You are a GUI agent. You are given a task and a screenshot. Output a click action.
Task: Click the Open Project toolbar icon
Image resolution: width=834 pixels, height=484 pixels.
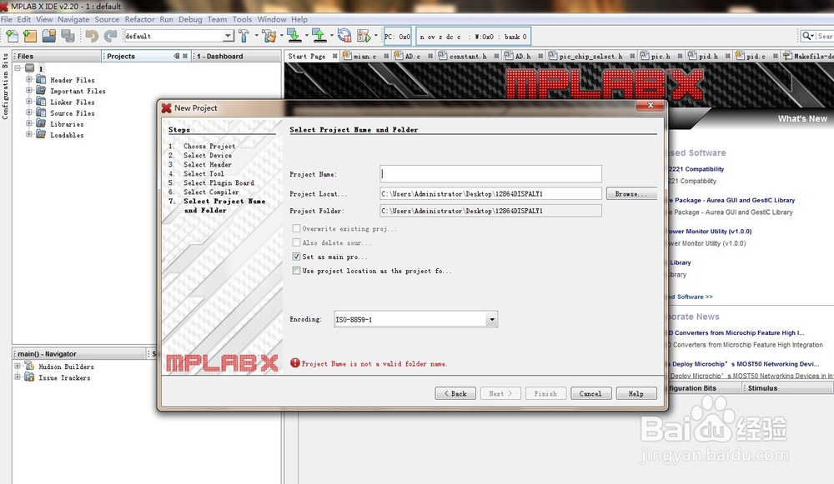[49, 36]
